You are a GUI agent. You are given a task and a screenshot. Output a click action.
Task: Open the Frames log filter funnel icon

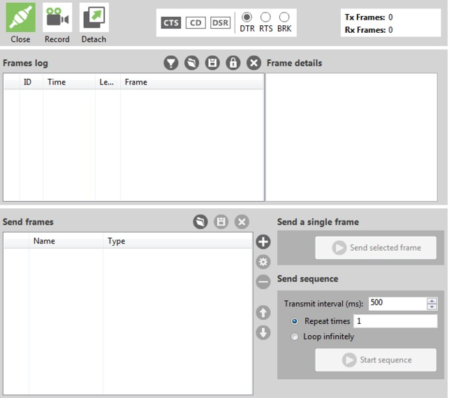pyautogui.click(x=171, y=63)
